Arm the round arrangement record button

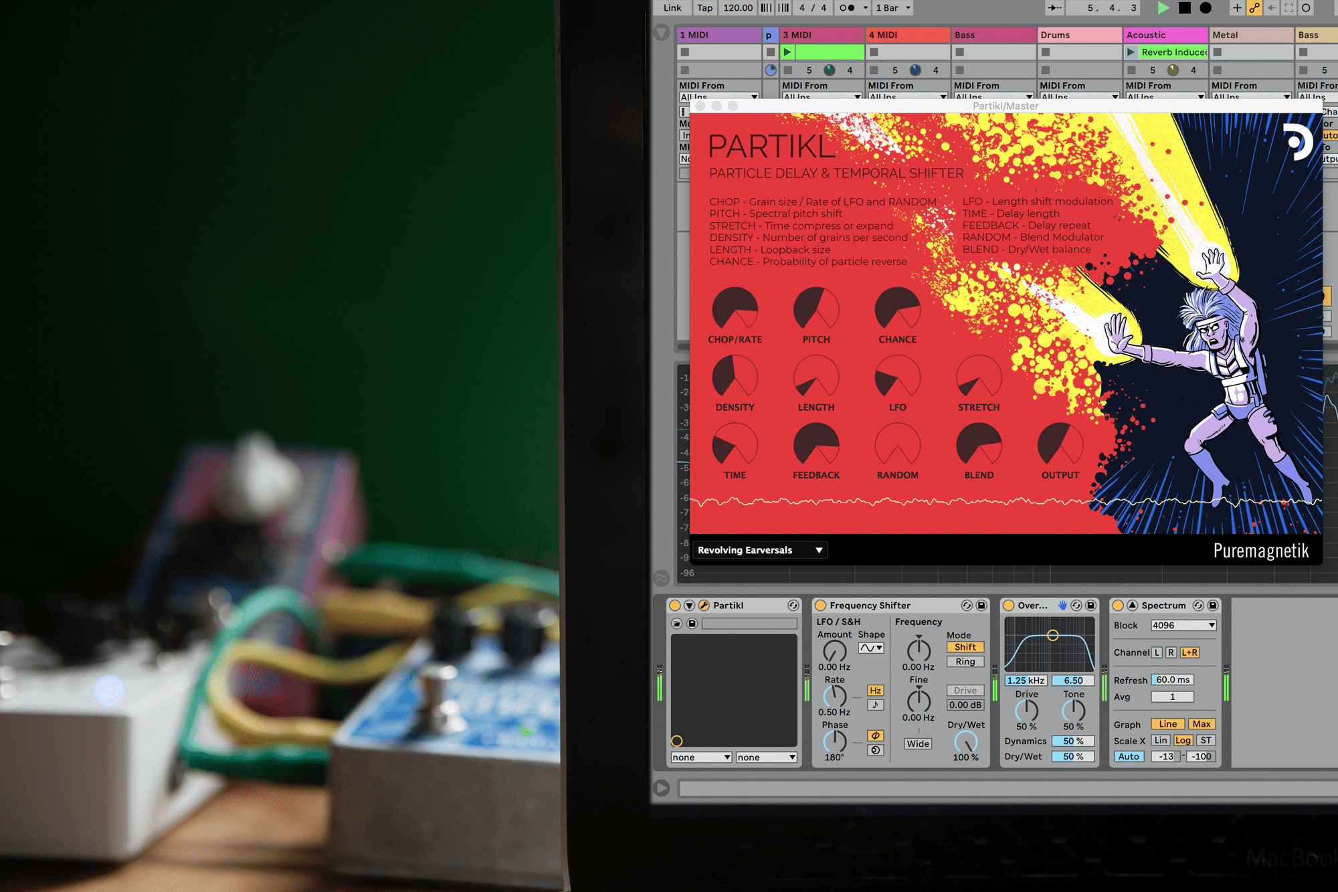point(1206,8)
